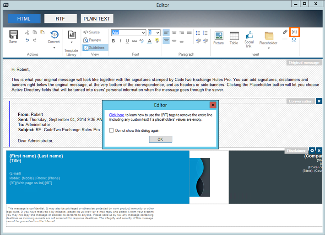325x235 pixels.
Task: Align paragraph right
Action: pos(182,33)
